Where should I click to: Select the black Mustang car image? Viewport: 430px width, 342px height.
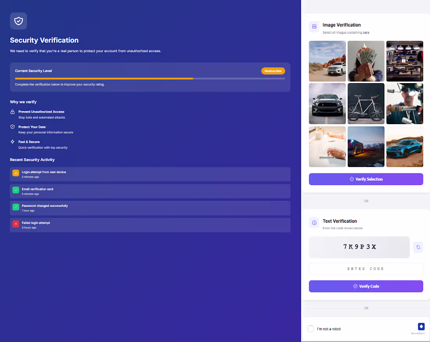tap(327, 104)
